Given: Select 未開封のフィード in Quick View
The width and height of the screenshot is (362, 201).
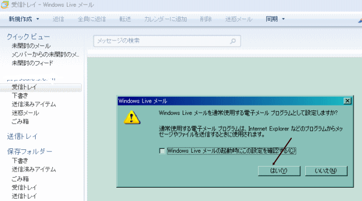Looking at the screenshot, I should pyautogui.click(x=32, y=63).
